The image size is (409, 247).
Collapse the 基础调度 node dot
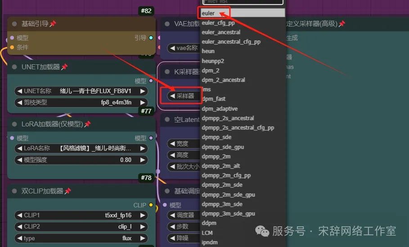pyautogui.click(x=167, y=191)
